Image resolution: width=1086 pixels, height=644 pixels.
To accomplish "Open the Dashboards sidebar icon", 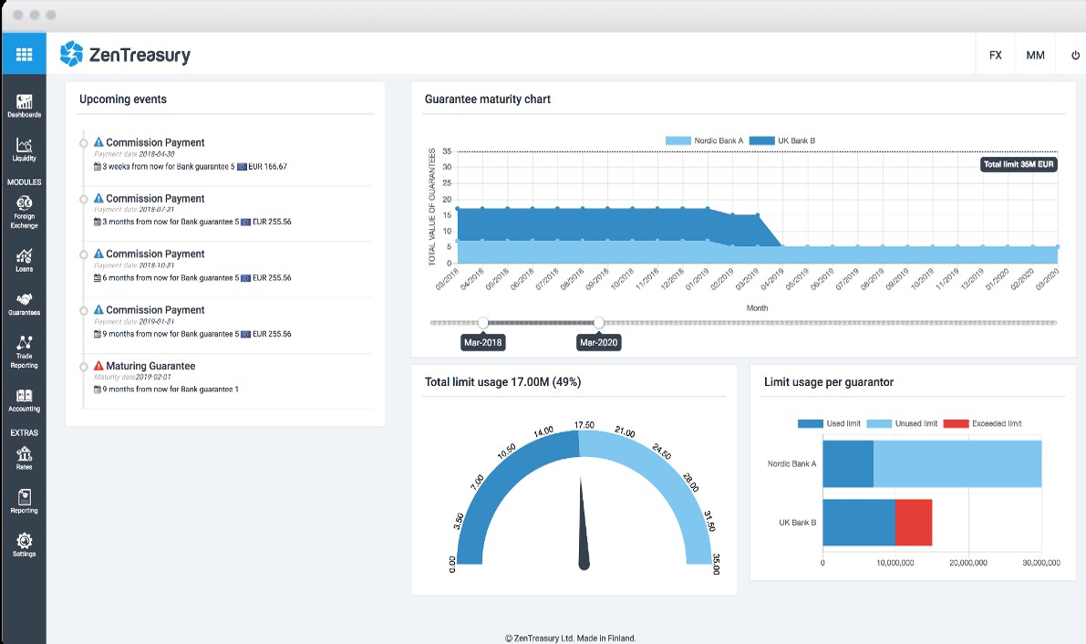I will (x=25, y=102).
